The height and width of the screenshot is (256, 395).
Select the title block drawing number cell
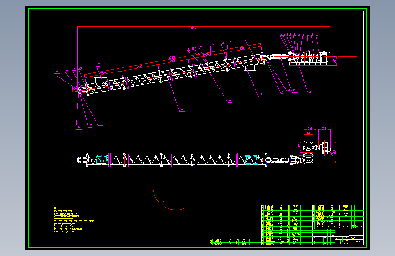[x=356, y=241]
